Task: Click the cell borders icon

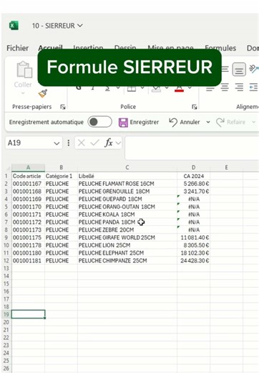Action: click(132, 88)
